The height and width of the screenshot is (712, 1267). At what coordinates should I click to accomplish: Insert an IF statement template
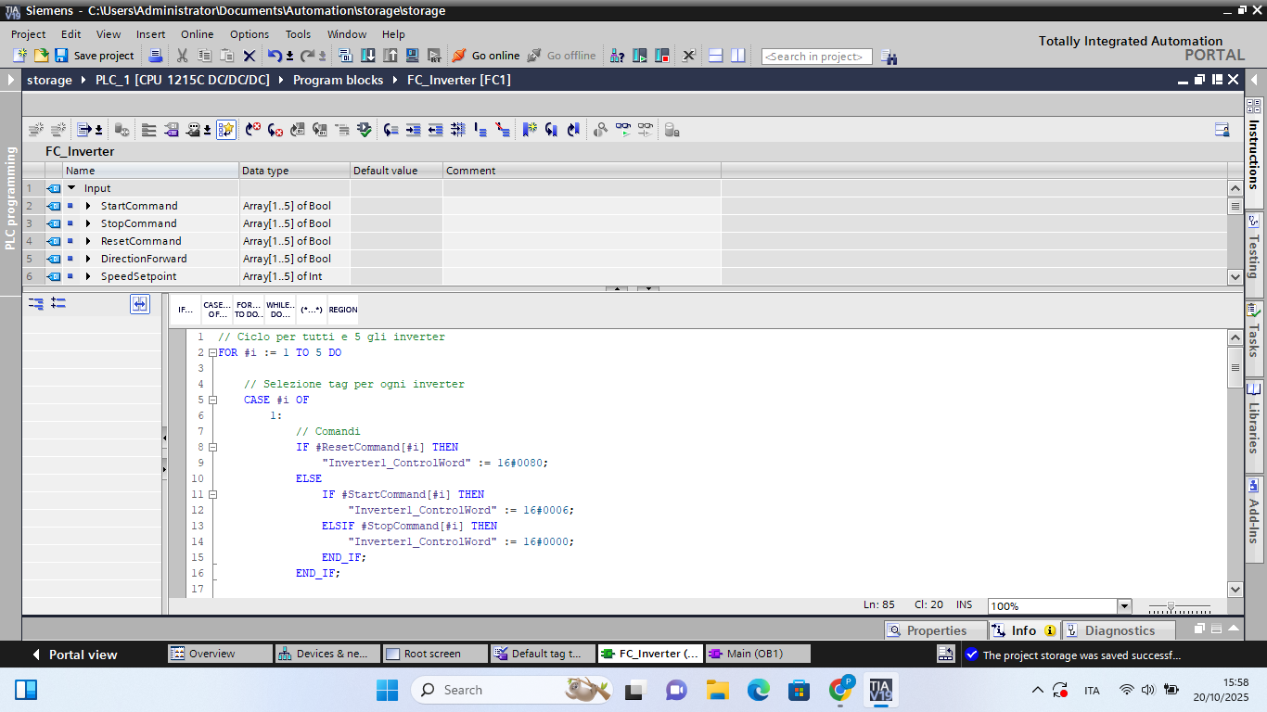(x=186, y=310)
